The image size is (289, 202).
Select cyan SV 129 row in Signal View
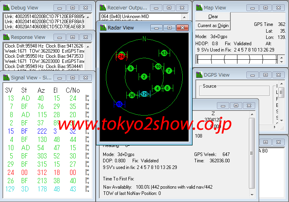coord(47,189)
